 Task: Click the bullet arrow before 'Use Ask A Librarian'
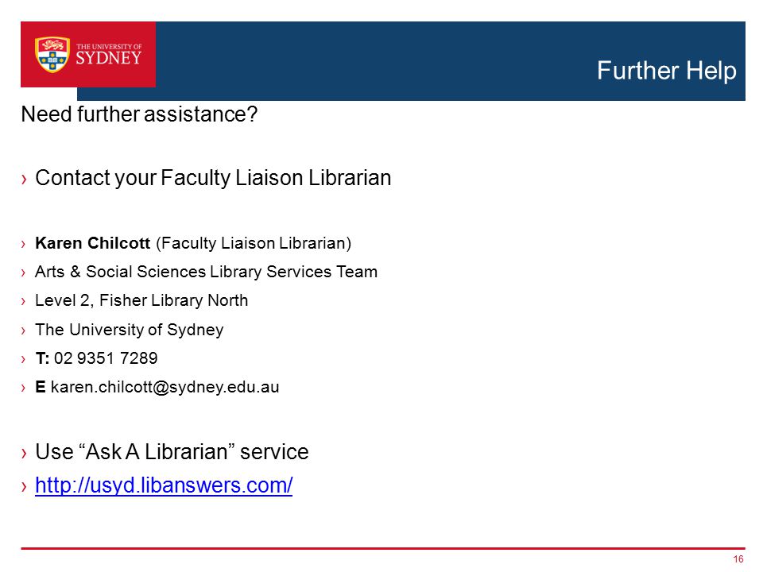(24, 454)
